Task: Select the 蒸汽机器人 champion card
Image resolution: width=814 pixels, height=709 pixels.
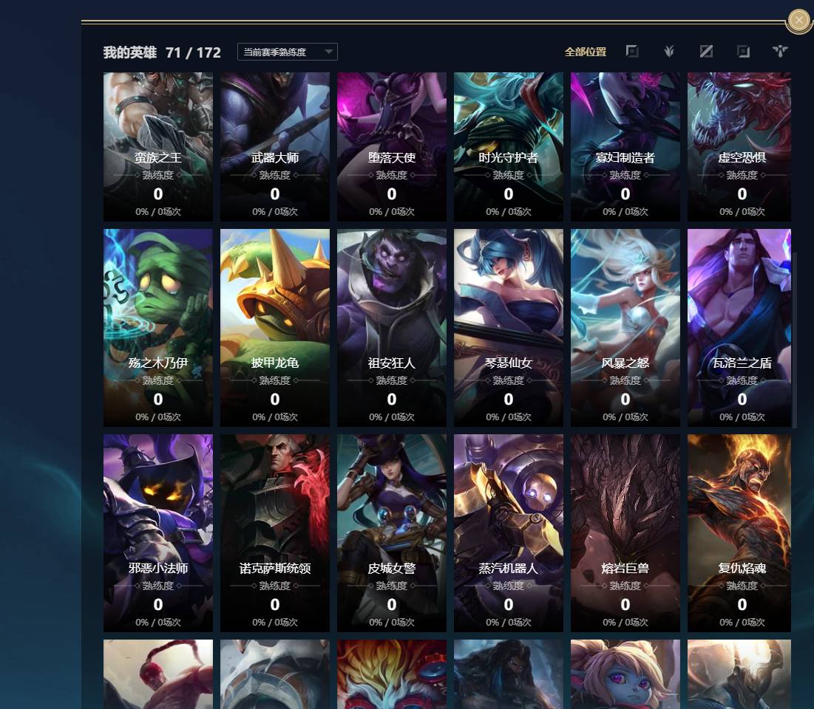Action: (x=508, y=533)
